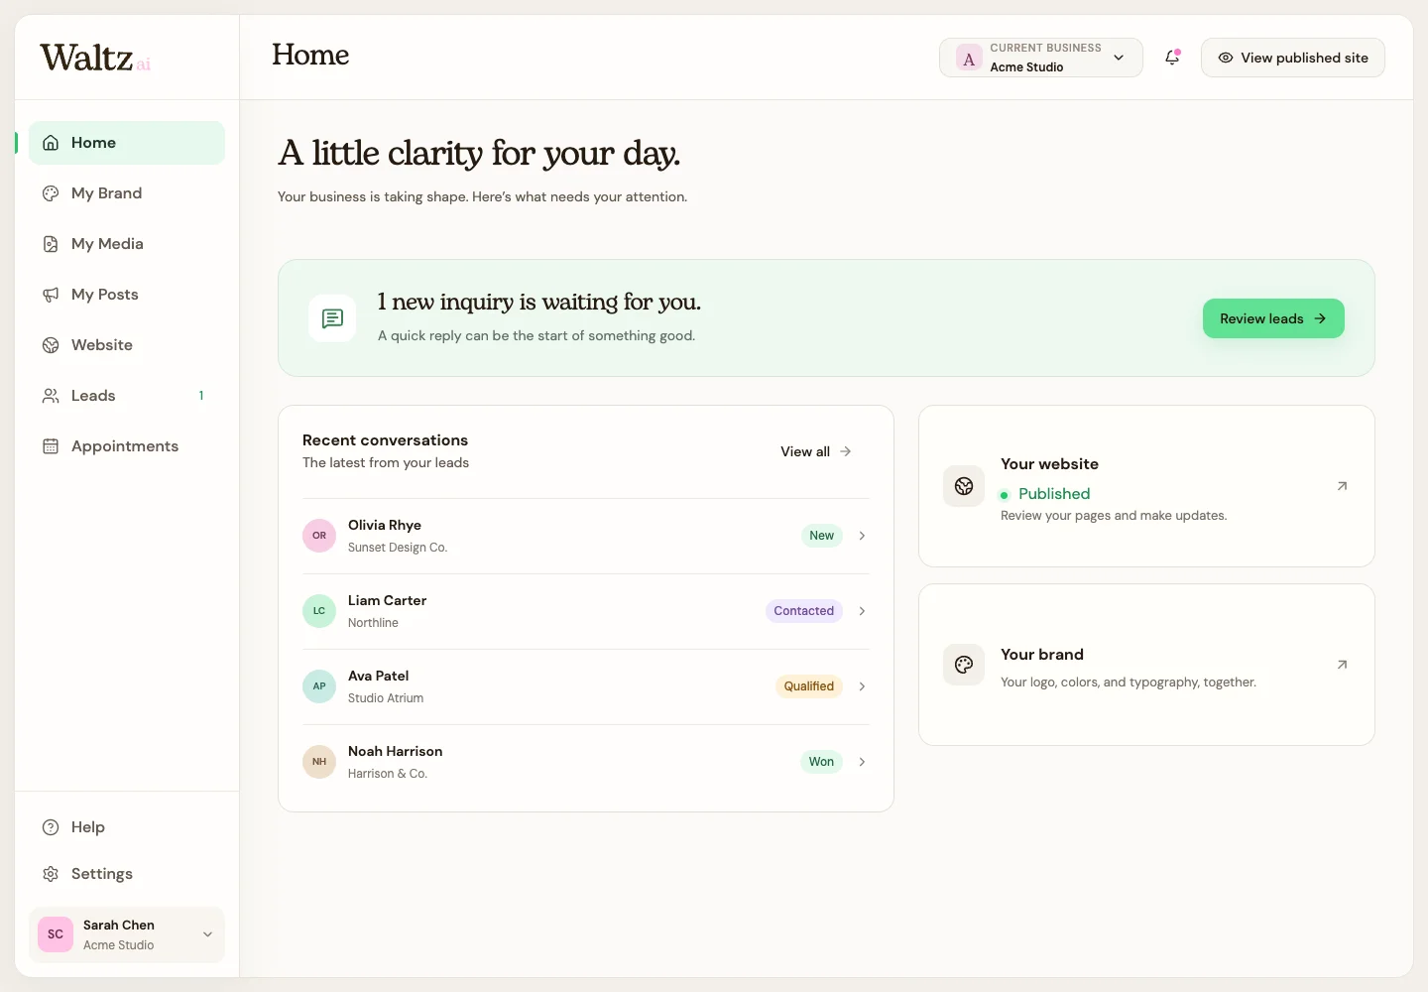Click the Leads count badge showing 1
Image resolution: width=1428 pixels, height=992 pixels.
click(x=201, y=396)
